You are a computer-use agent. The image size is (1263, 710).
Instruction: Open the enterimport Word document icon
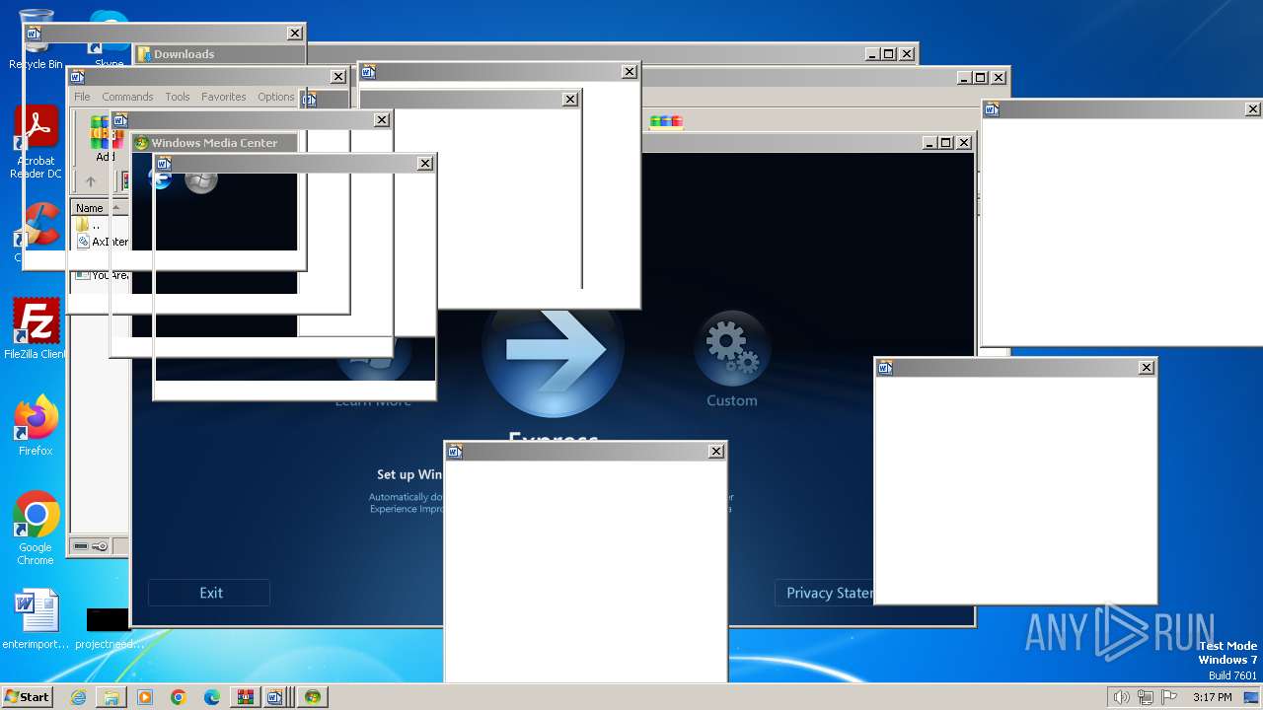point(36,619)
